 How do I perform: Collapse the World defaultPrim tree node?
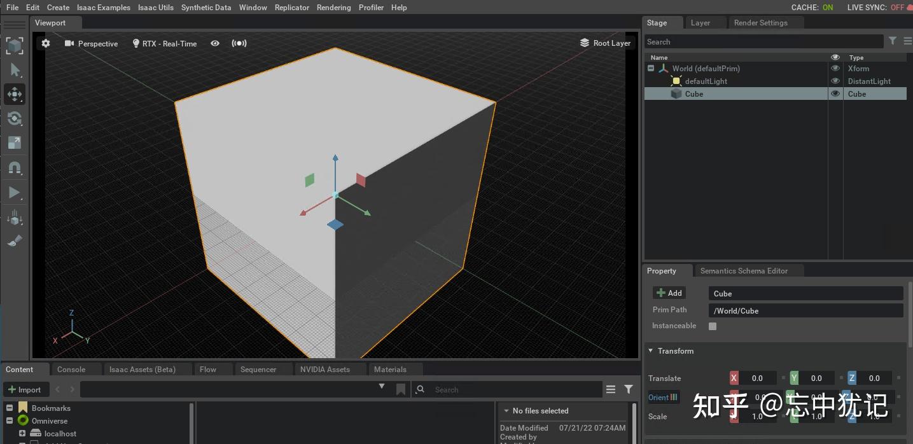coord(651,68)
